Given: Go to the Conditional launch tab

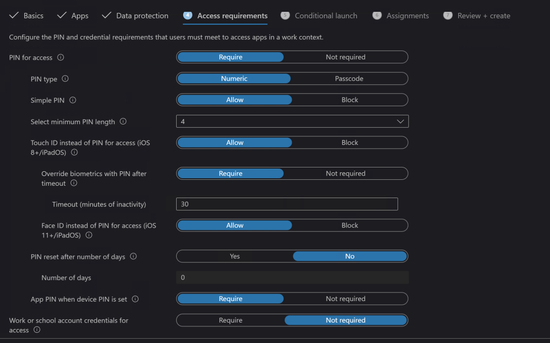Looking at the screenshot, I should pos(325,16).
